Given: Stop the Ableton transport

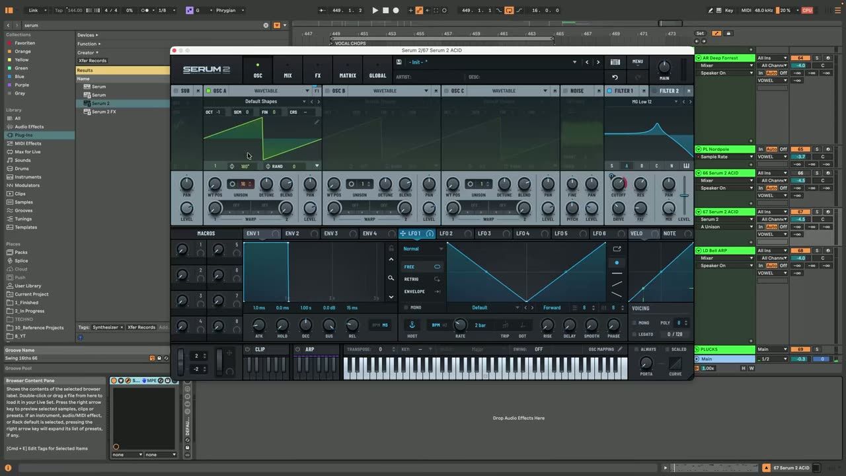Looking at the screenshot, I should pyautogui.click(x=386, y=11).
